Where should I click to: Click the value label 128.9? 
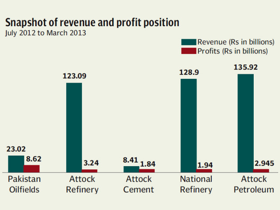point(189,72)
